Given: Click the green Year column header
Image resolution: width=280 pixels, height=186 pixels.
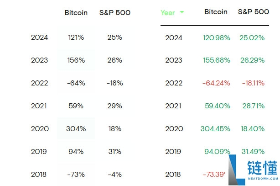Looking at the screenshot, I should click(168, 13).
